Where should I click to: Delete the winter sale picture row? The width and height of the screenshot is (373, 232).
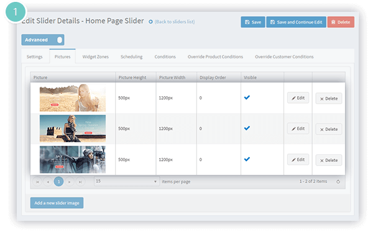[329, 160]
